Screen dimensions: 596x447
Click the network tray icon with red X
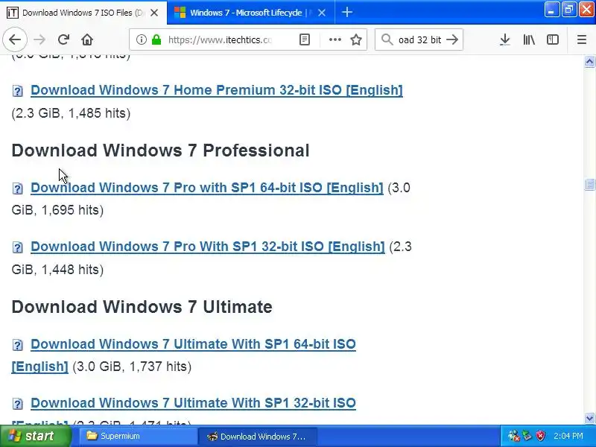point(513,436)
